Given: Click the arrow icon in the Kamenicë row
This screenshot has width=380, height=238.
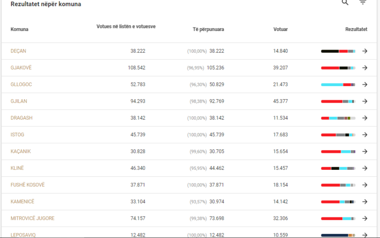Looking at the screenshot, I should coord(365,202).
